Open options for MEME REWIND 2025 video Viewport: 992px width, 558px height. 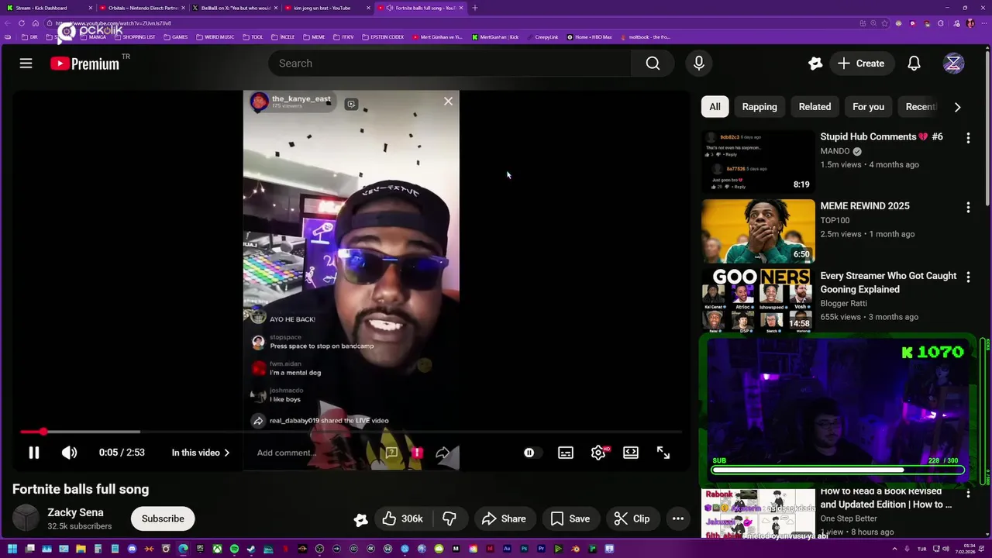[x=968, y=207]
